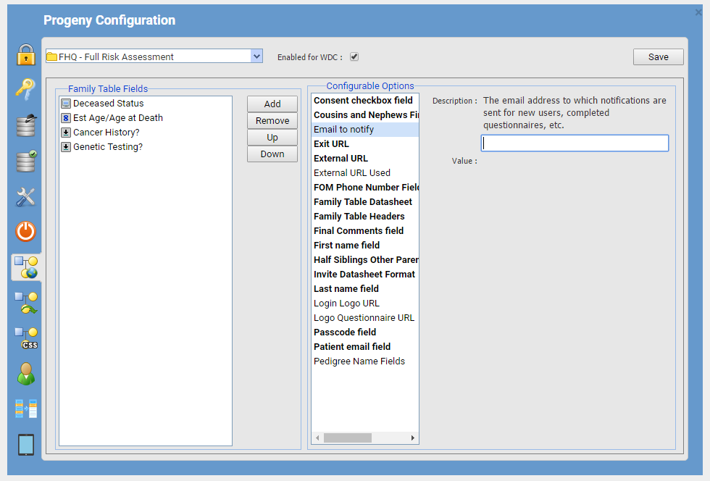Screen dimensions: 710x481
Task: Select Consent checkbox field option
Action: tap(365, 101)
